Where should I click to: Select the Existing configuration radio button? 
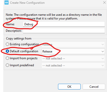coord(7,44)
